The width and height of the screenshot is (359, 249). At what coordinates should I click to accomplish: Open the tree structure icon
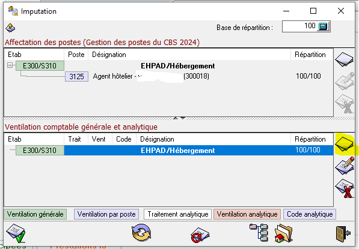259,233
